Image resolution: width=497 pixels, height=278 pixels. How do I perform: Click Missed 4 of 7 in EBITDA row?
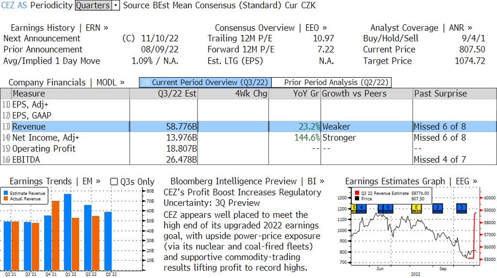[440, 160]
